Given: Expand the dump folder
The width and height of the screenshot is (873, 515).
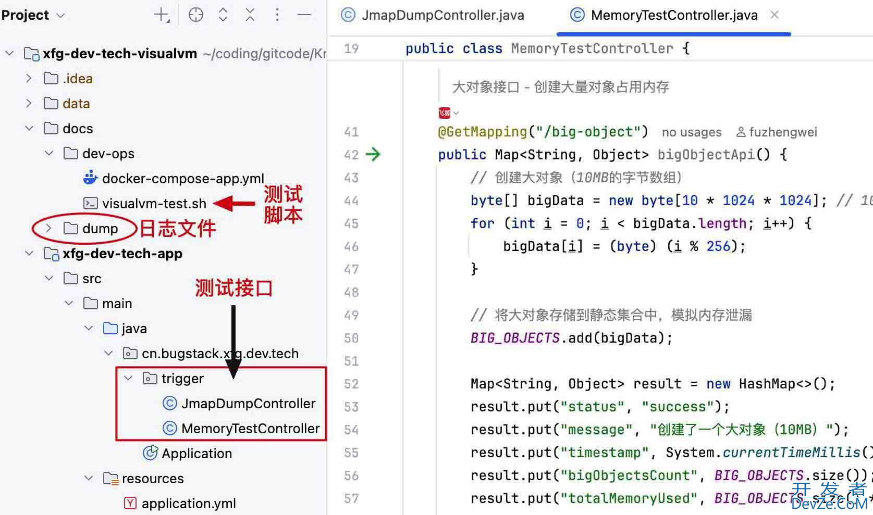Looking at the screenshot, I should [x=49, y=228].
